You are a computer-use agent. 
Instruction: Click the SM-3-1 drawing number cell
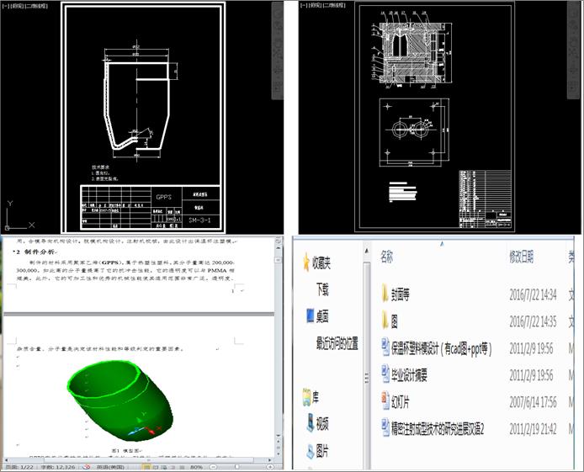tap(201, 220)
